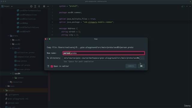Click the inspections widget in editor corner
Viewport: 192px width, 108px height.
[x=183, y=6]
